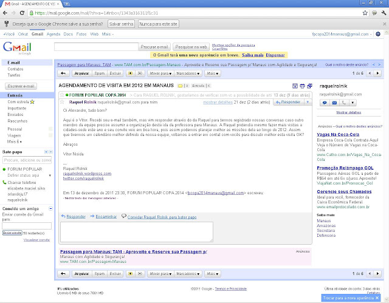Open the Enviados folder
The image size is (389, 303).
tap(15, 115)
